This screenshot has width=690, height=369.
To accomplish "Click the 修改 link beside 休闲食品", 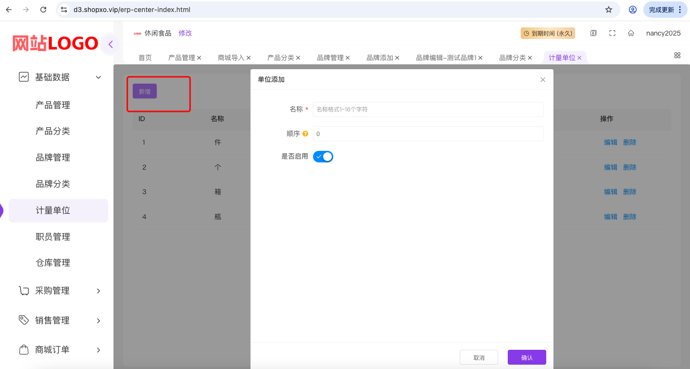I will [x=185, y=33].
